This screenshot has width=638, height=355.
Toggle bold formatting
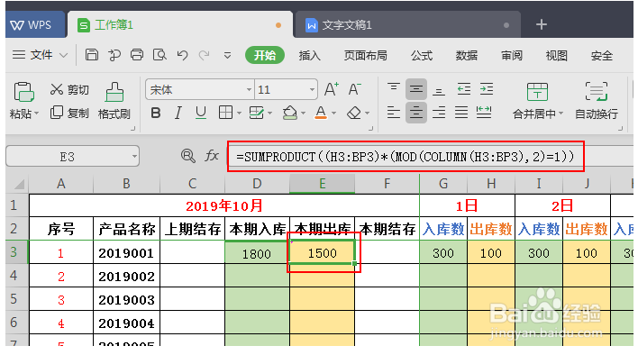click(155, 113)
